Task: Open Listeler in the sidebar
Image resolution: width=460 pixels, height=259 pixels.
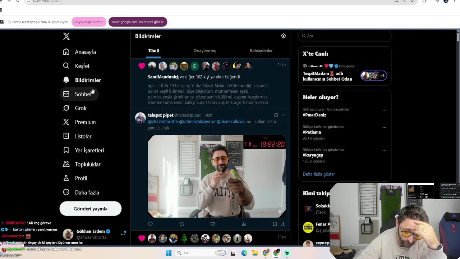Action: pyautogui.click(x=77, y=136)
